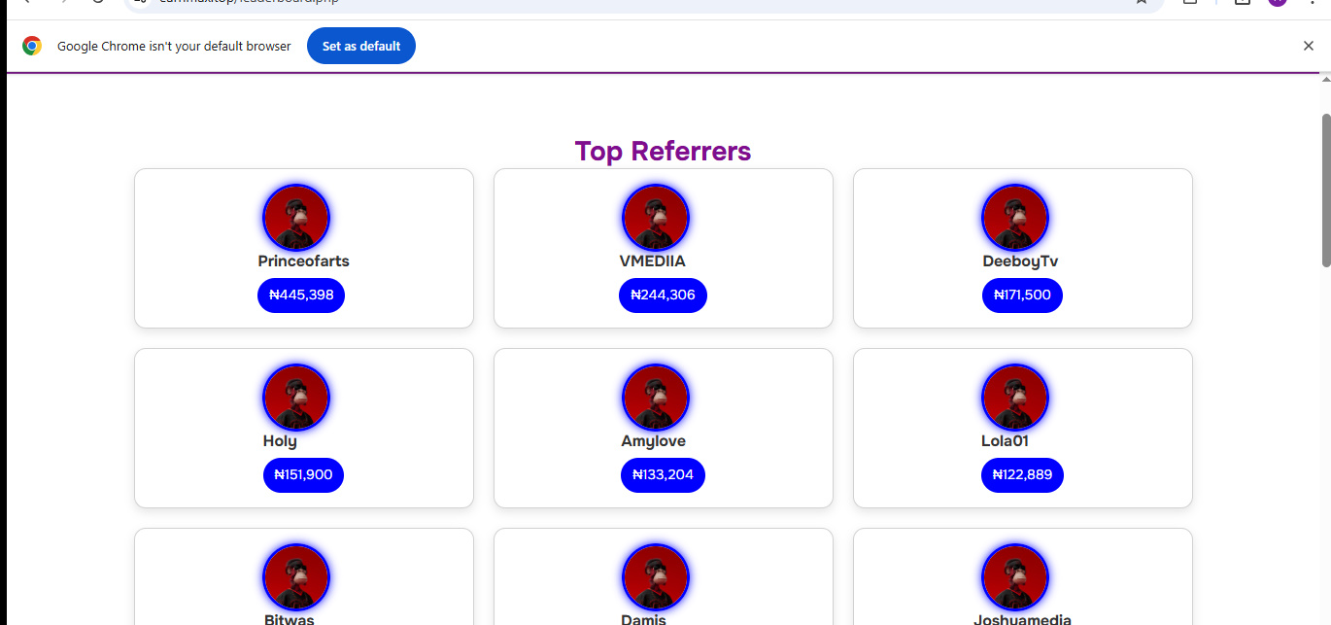Click the ₦244,306 earnings badge

(x=663, y=295)
